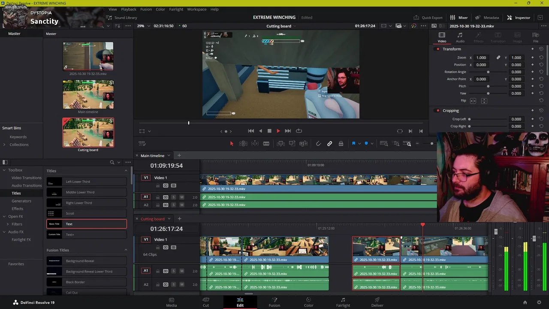
Task: Toggle Linked Selection chain icon
Action: click(x=329, y=144)
